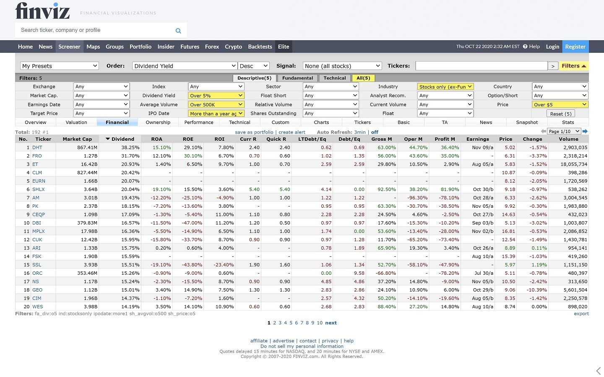
Task: Click the previous page arrow beside Page 1/10
Action: coord(543,131)
